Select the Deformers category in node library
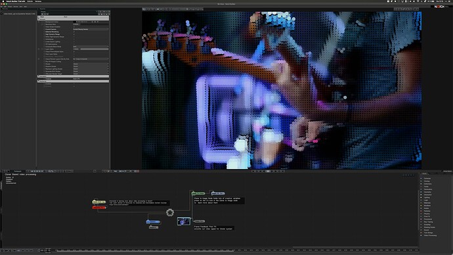453x255 pixels. tap(427, 184)
